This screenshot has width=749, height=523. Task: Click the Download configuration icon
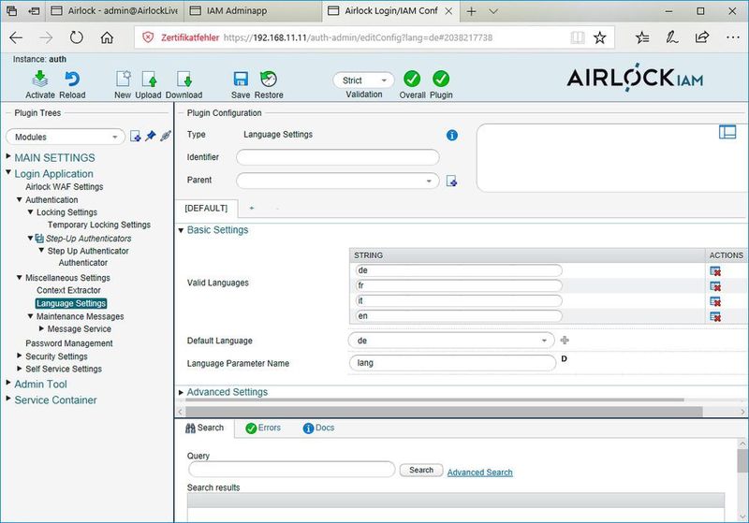[x=184, y=79]
